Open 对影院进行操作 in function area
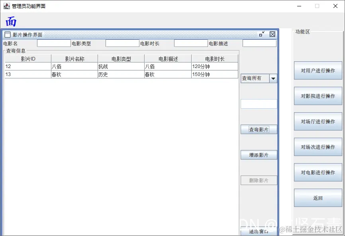Screen dimensions: 345x236 [318, 96]
